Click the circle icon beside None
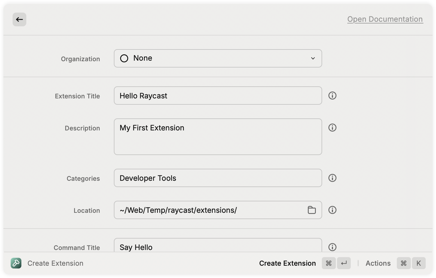This screenshot has width=436, height=278. click(x=124, y=58)
